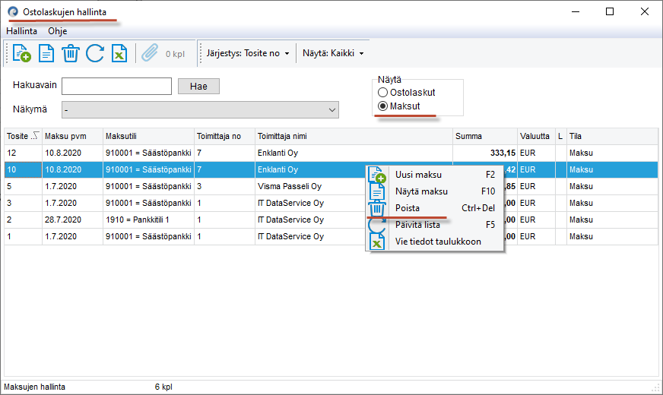Choose Päivitä lista from context menu
This screenshot has height=395, width=663.
point(435,225)
